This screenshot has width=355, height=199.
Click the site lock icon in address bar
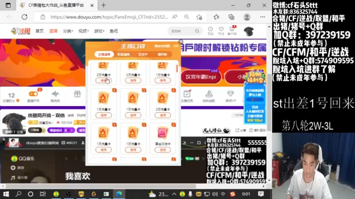pyautogui.click(x=43, y=17)
